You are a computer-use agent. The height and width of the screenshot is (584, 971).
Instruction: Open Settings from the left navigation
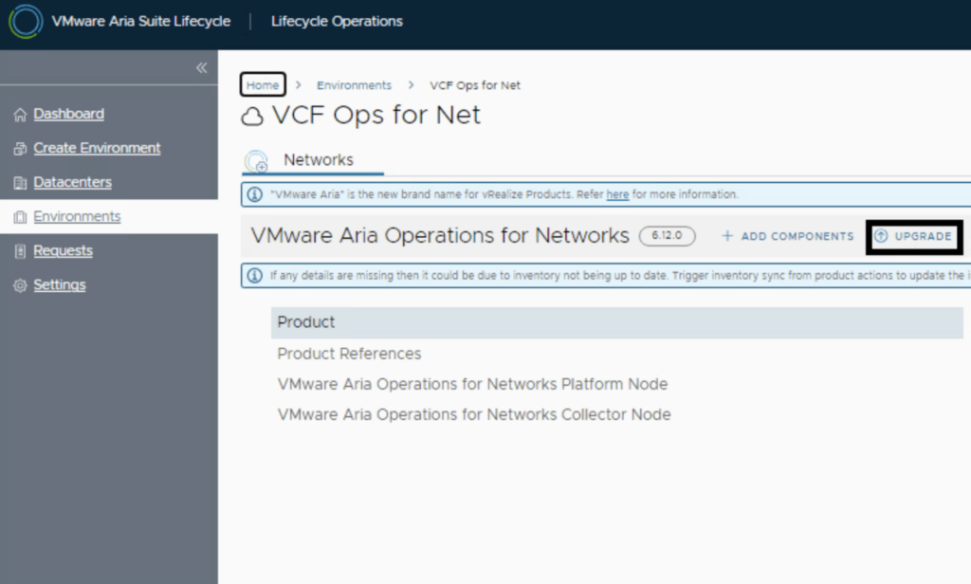(59, 284)
